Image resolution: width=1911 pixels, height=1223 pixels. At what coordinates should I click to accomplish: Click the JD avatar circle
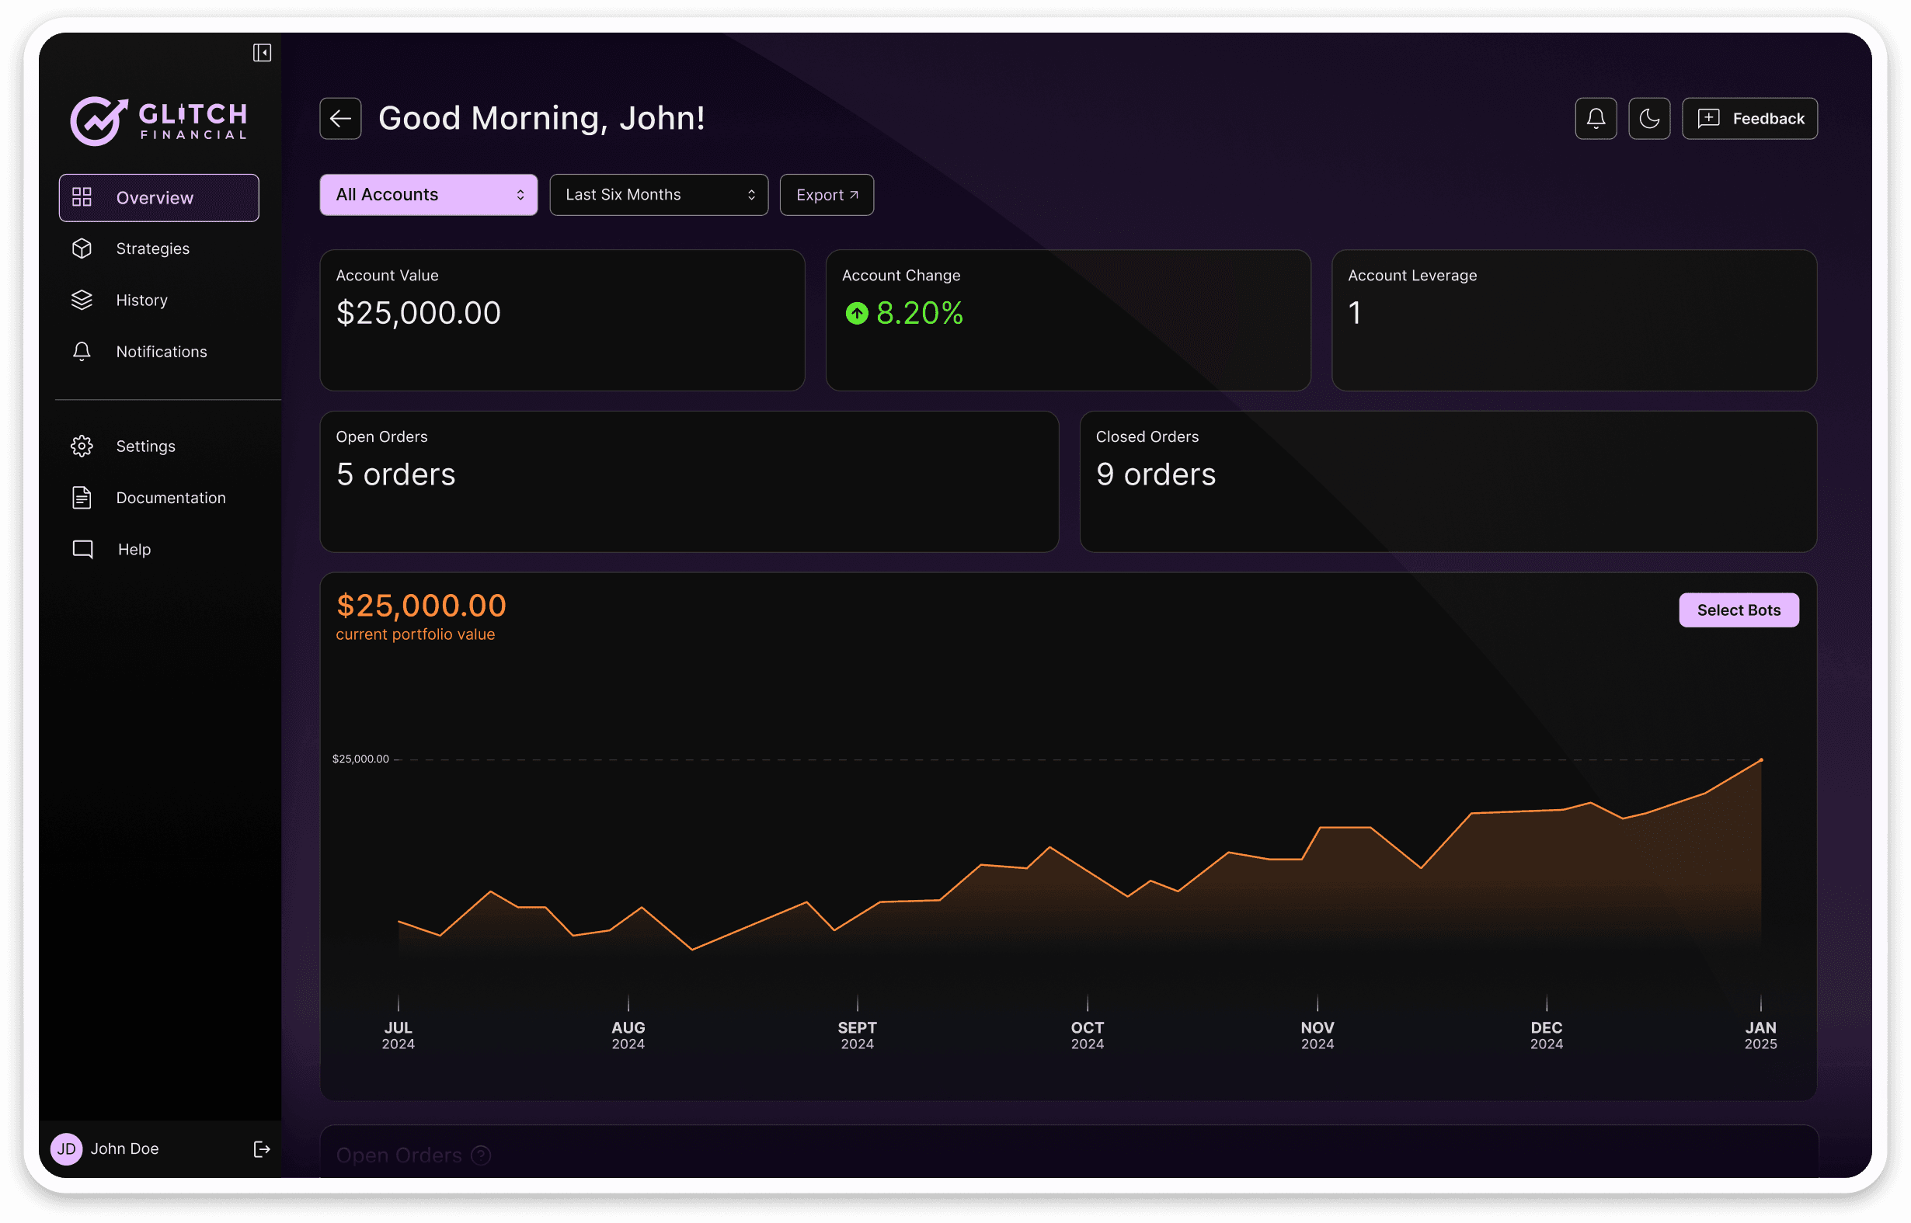coord(67,1148)
